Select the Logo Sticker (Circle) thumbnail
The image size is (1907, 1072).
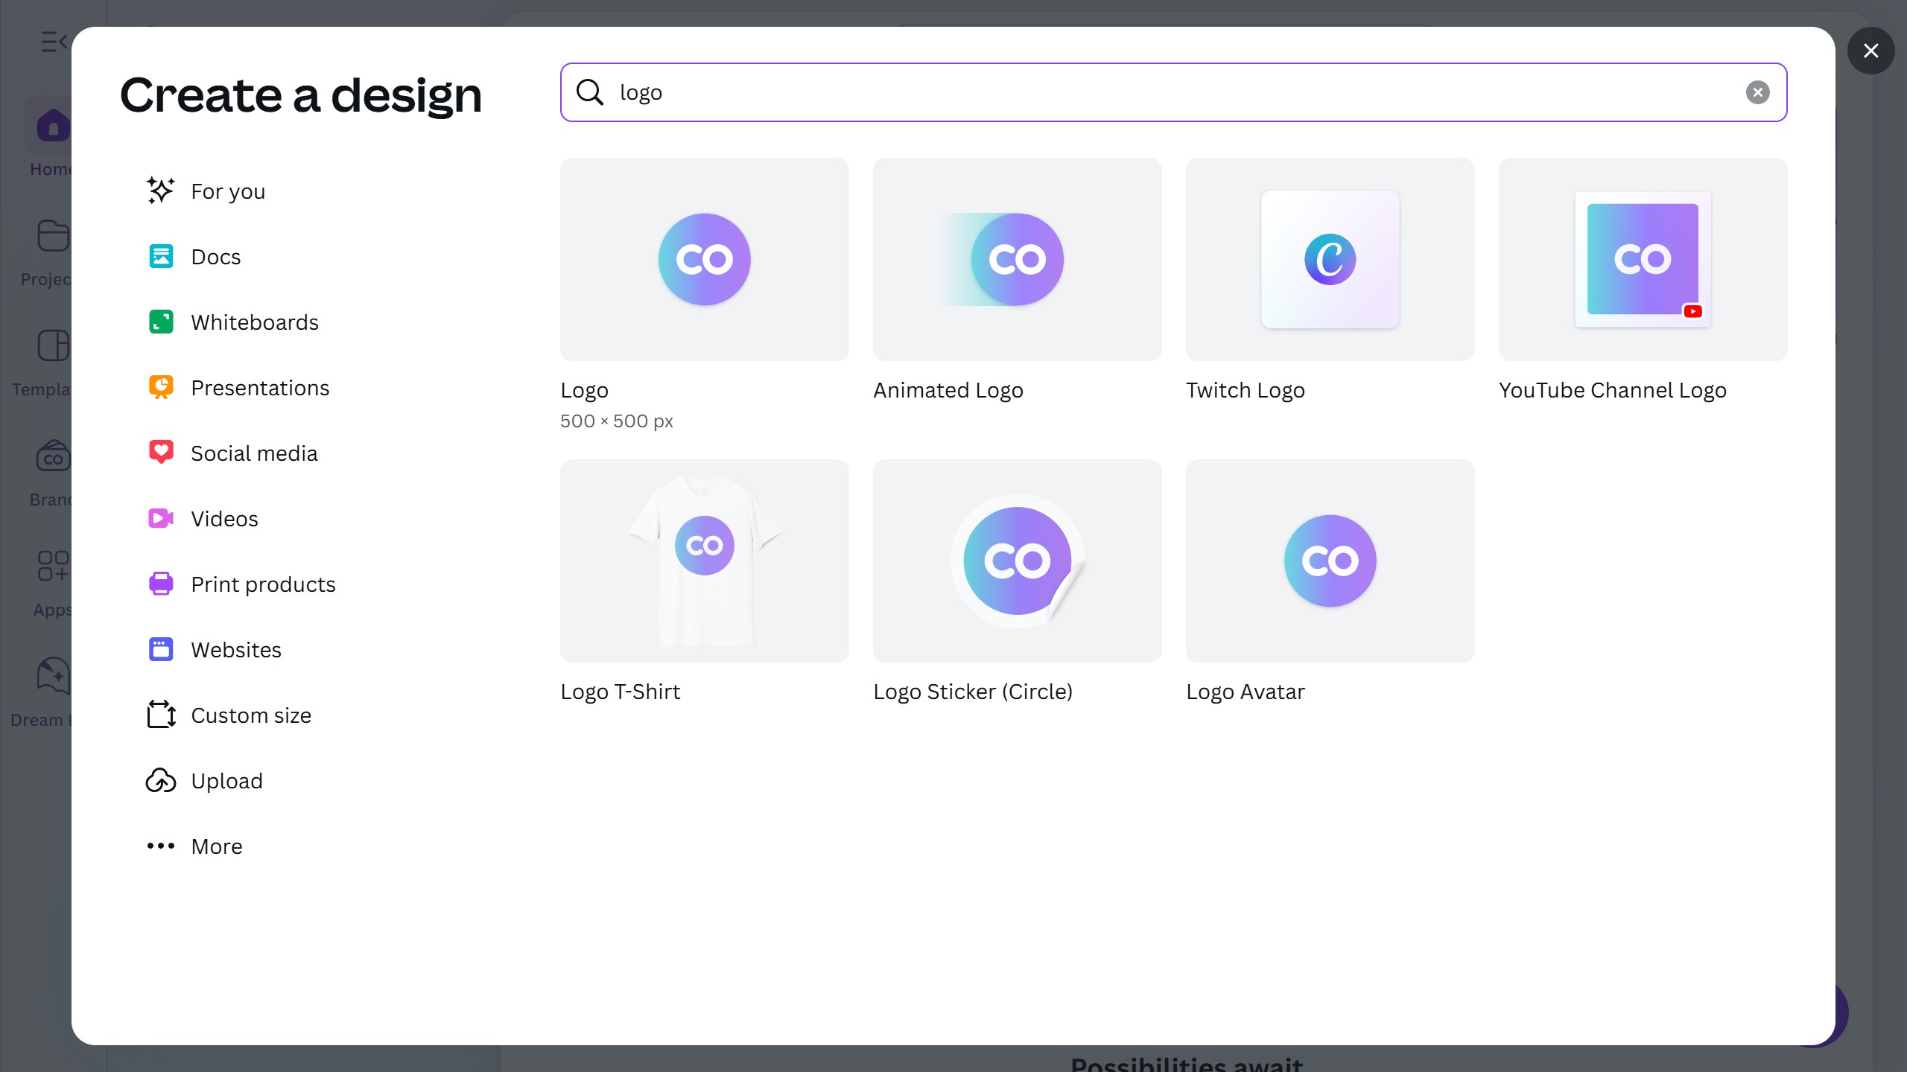click(x=1017, y=561)
